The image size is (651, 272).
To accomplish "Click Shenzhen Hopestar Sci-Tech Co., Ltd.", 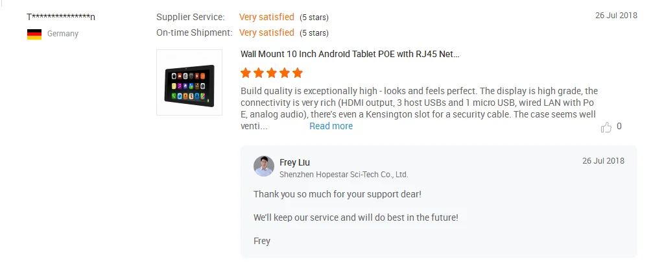I will tap(344, 175).
